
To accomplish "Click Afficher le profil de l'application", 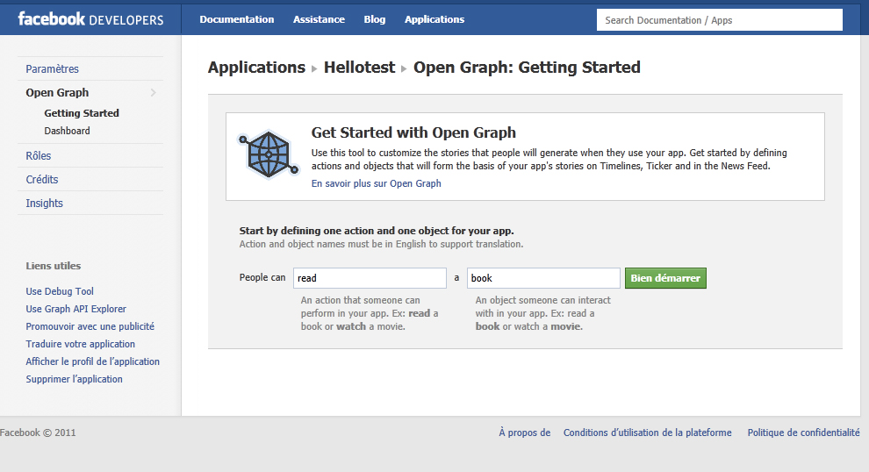I will (92, 361).
